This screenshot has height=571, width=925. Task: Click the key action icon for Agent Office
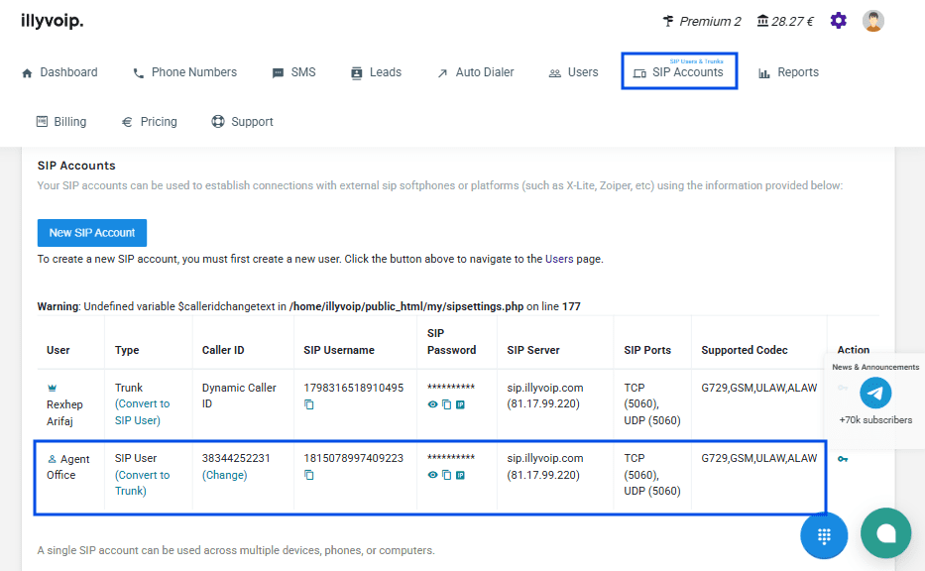(x=843, y=459)
